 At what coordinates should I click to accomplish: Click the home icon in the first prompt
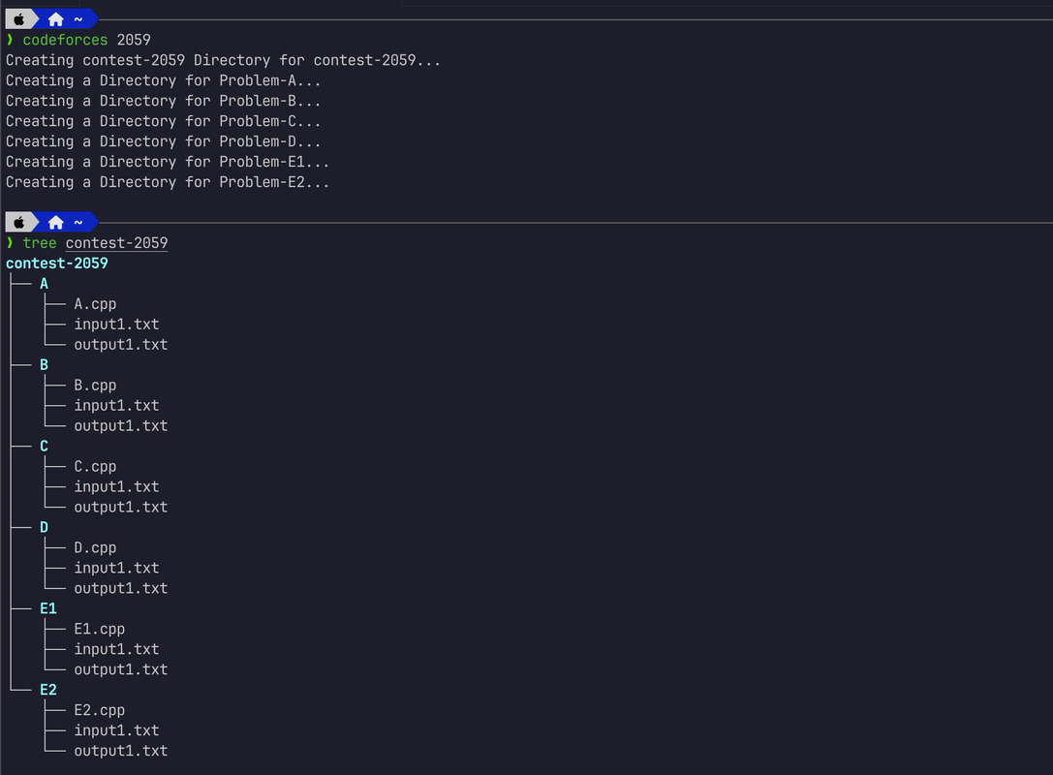pyautogui.click(x=56, y=19)
